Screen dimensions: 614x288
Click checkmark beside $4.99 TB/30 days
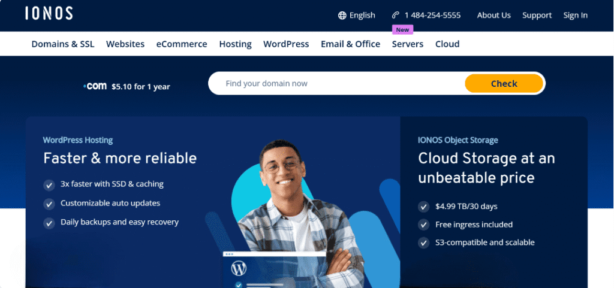[423, 207]
